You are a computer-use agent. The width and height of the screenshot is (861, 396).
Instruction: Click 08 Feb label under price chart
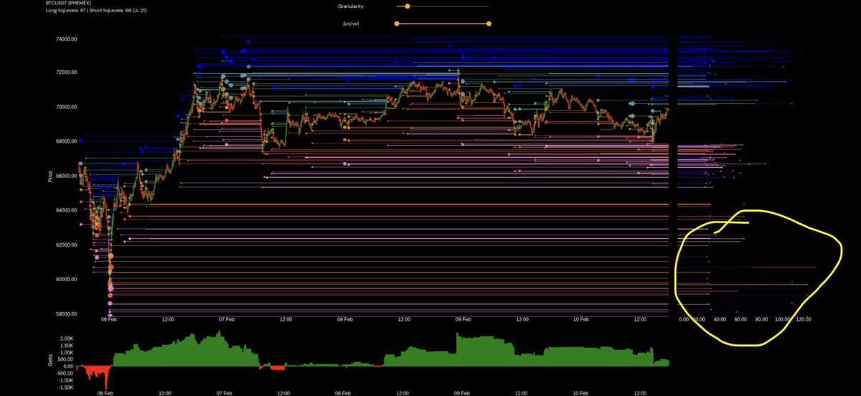click(344, 320)
